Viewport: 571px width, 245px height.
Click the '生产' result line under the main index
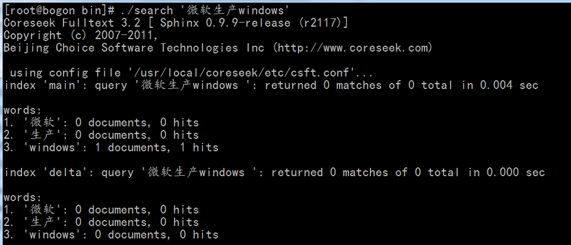(101, 135)
